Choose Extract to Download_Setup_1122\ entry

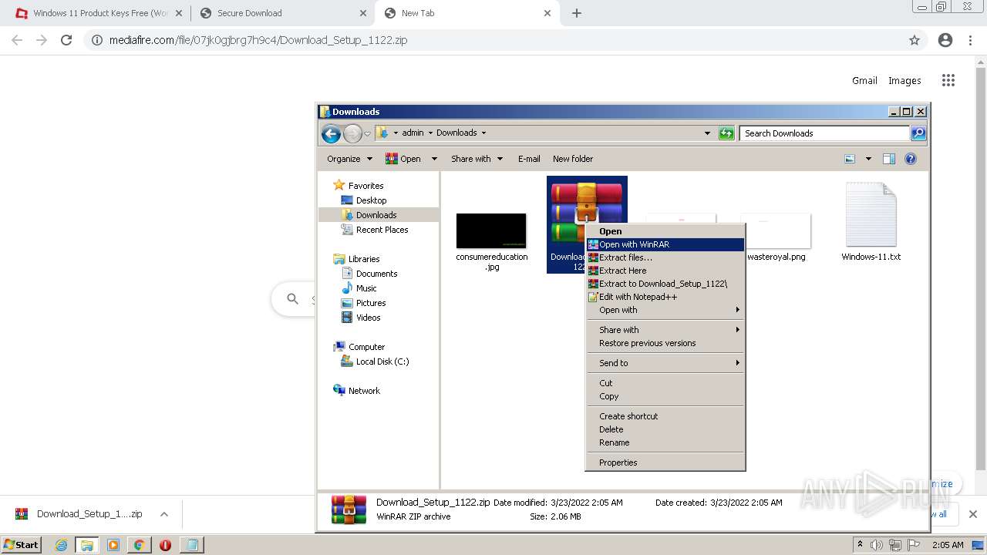click(665, 284)
